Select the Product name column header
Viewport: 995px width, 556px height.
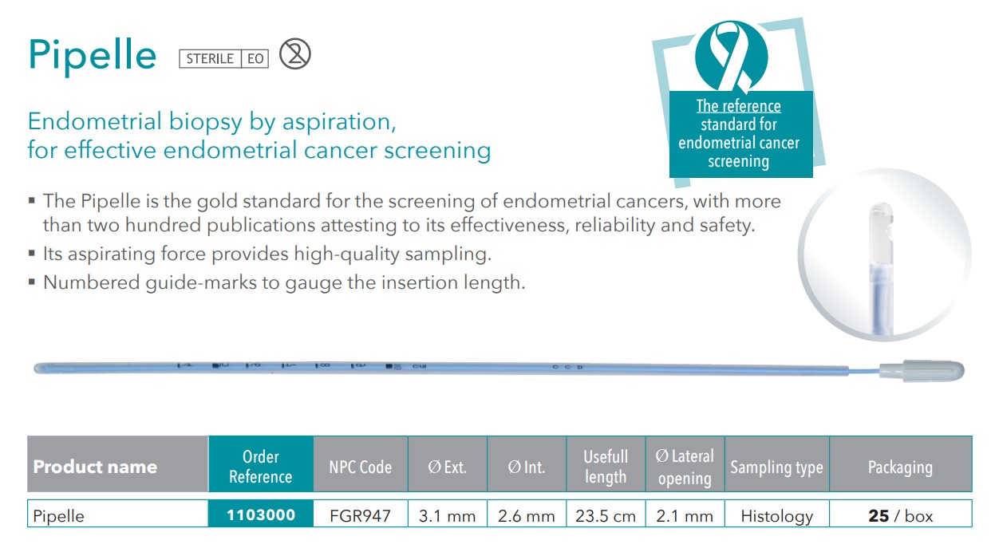[118, 467]
